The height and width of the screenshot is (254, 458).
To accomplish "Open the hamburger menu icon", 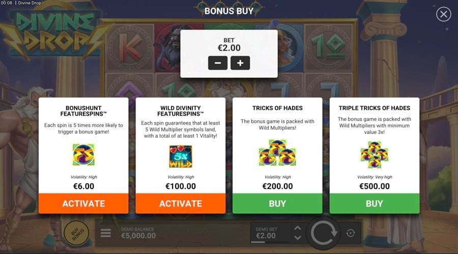I will (x=106, y=233).
